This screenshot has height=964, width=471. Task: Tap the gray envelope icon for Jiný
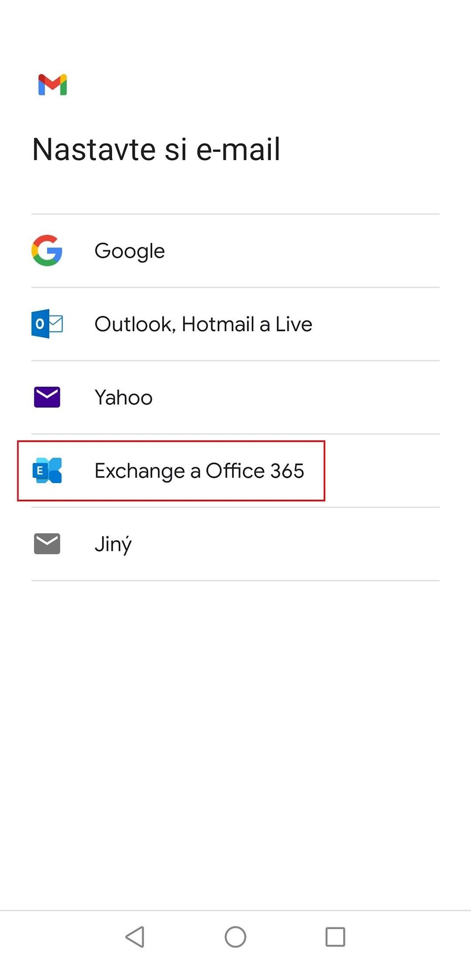(47, 544)
